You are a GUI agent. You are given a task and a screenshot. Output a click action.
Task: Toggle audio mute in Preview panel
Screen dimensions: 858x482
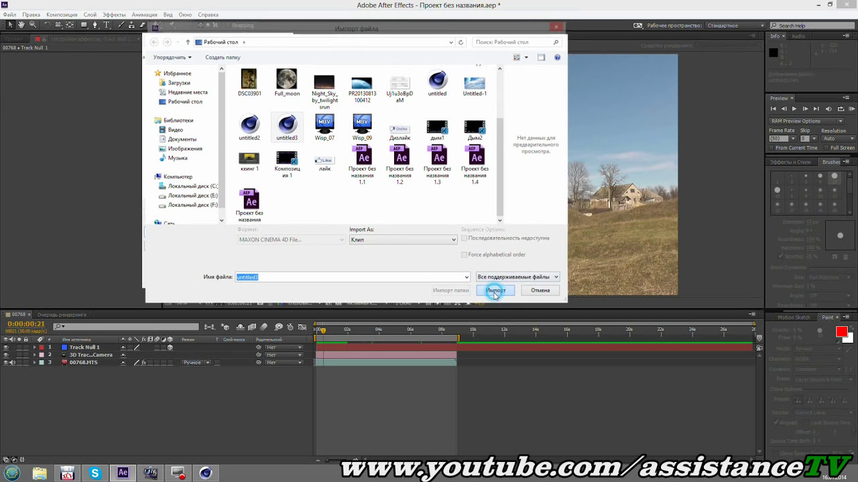(829, 108)
